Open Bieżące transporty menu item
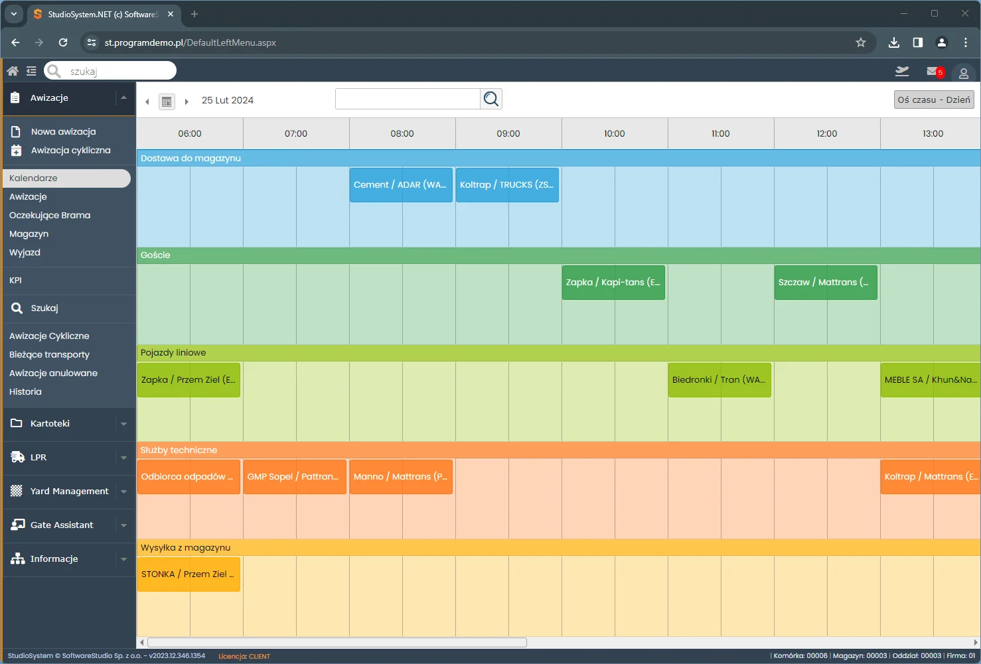Image resolution: width=981 pixels, height=664 pixels. 49,354
